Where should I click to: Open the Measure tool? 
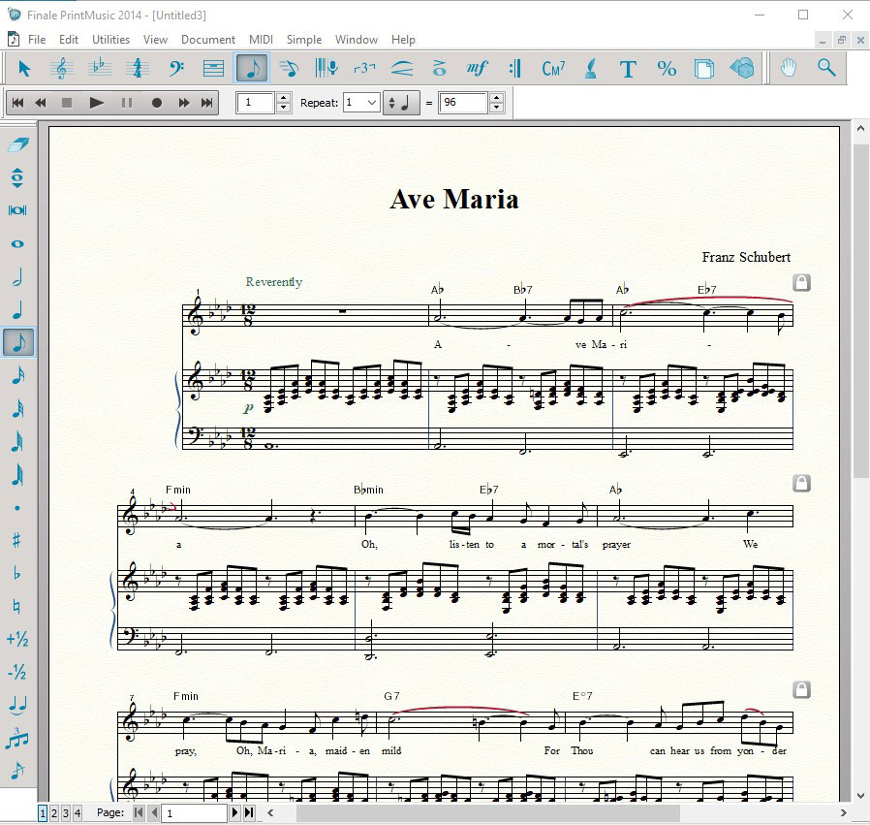click(x=213, y=68)
